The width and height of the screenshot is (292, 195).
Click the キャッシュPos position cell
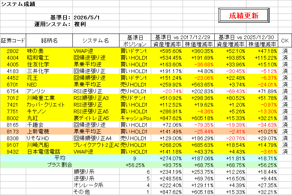(x=135, y=118)
